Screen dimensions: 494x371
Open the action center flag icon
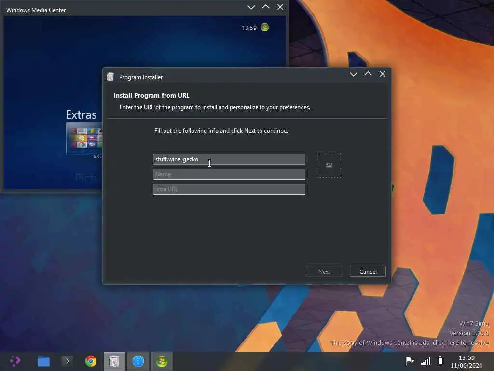coord(410,360)
